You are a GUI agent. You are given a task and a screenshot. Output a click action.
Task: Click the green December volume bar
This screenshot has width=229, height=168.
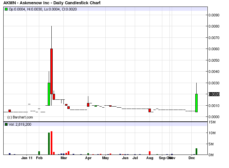pyautogui.click(x=196, y=152)
